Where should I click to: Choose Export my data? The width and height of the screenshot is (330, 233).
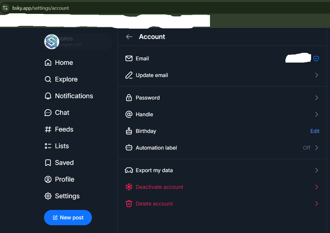222,170
